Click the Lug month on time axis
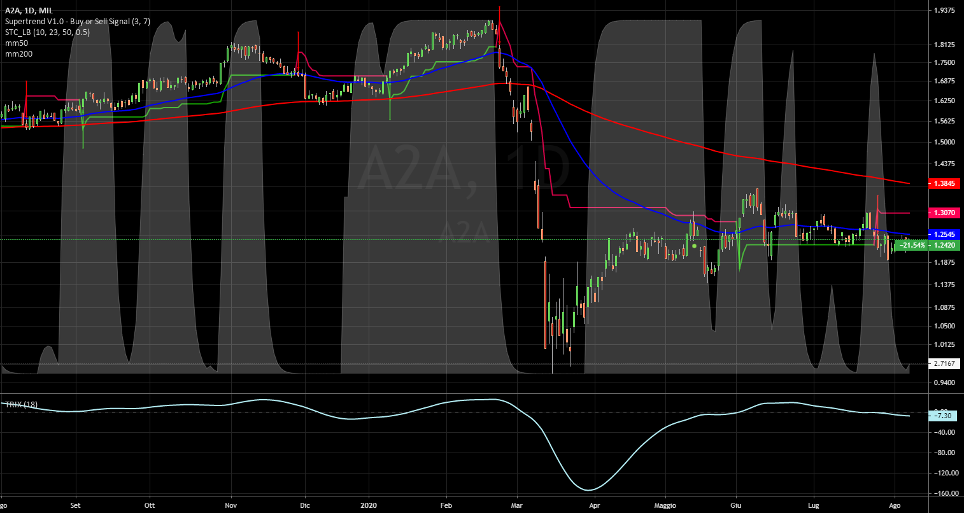Image resolution: width=964 pixels, height=513 pixels. [814, 505]
